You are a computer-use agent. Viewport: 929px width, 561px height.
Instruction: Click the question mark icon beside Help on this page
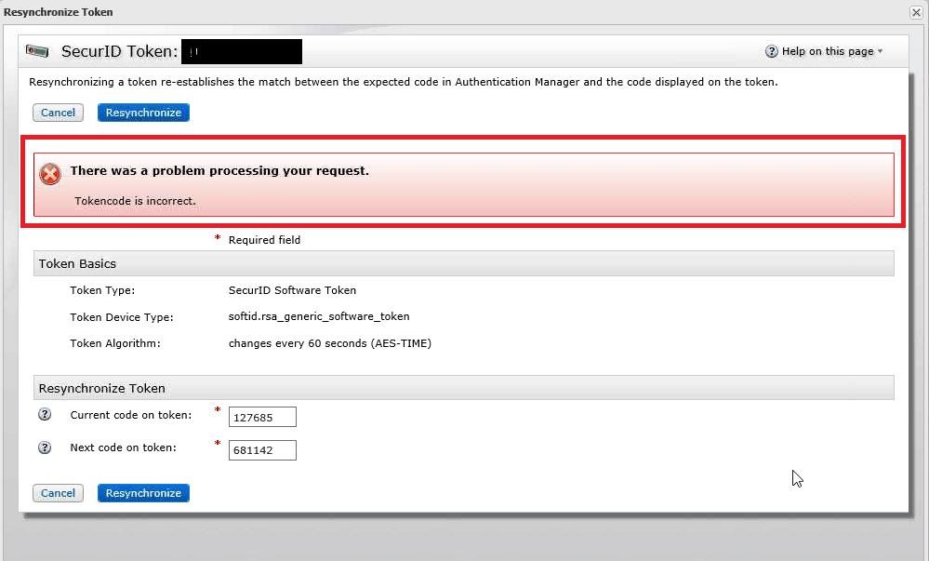point(771,52)
